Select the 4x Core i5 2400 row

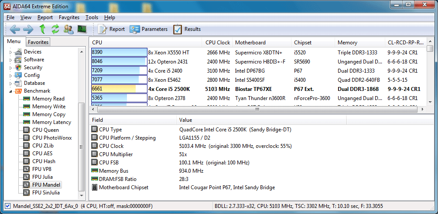point(258,71)
